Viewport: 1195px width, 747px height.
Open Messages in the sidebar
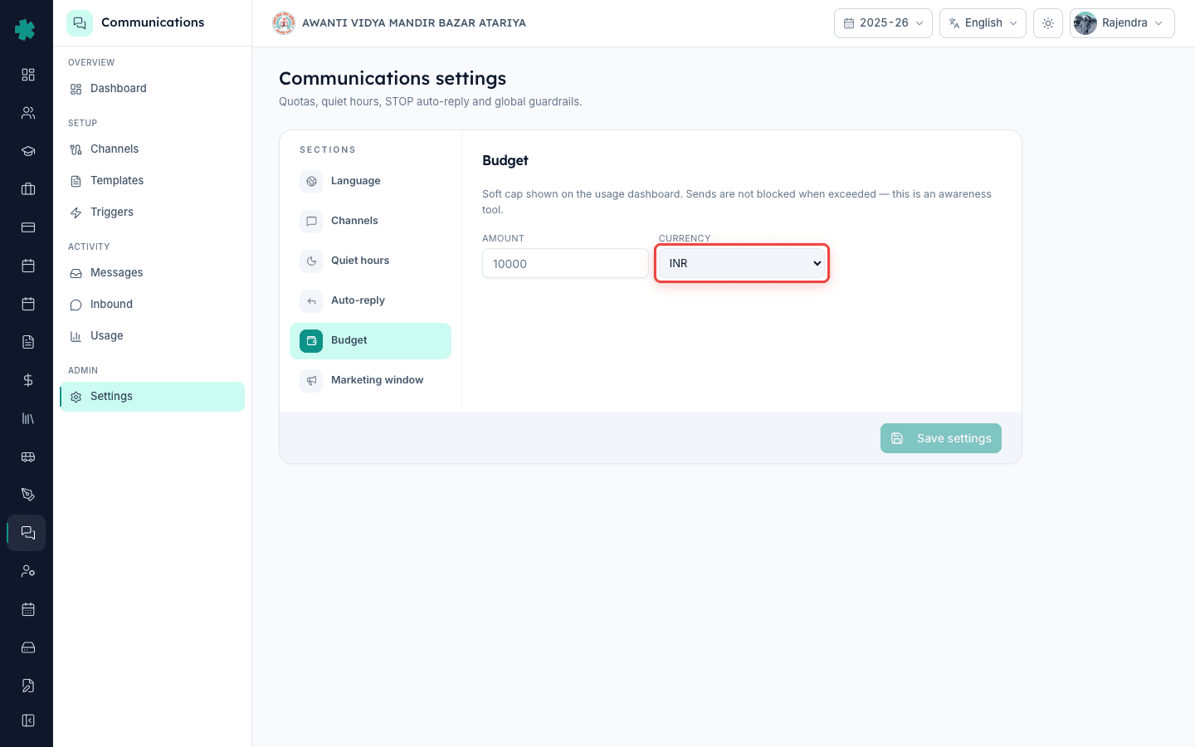pos(153,273)
